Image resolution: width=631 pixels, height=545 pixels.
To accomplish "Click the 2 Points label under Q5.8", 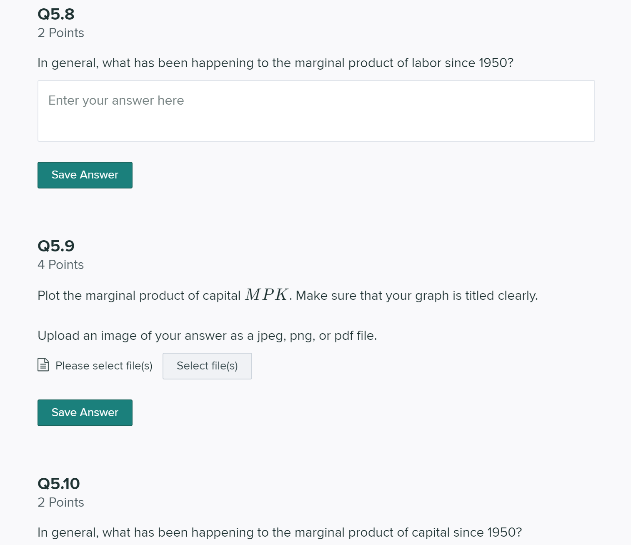I will pyautogui.click(x=61, y=33).
